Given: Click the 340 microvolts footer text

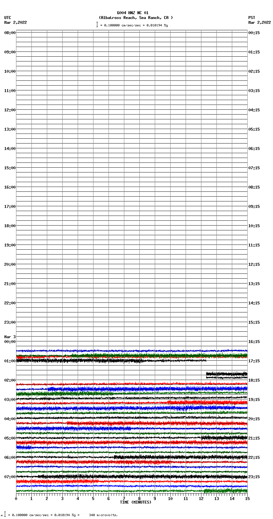Looking at the screenshot, I should click(x=103, y=515).
